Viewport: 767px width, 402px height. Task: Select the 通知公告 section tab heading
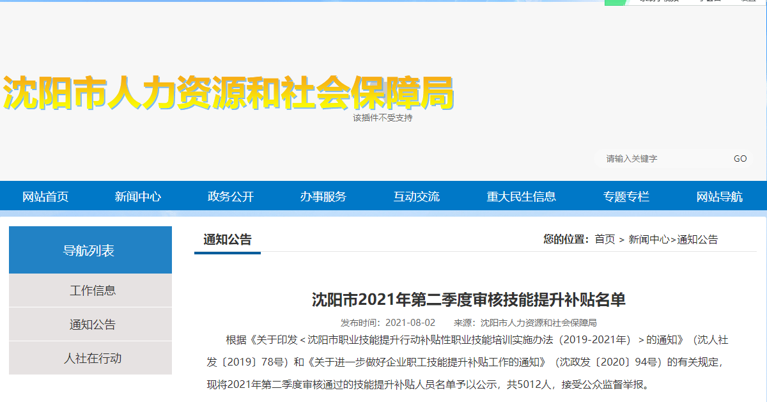[228, 240]
